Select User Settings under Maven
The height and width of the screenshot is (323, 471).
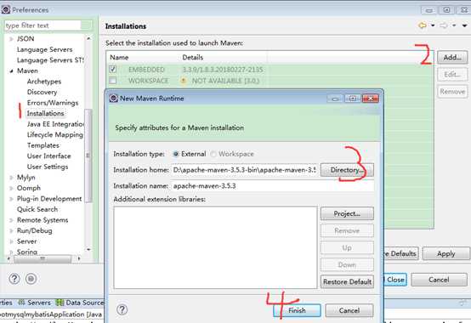click(x=48, y=167)
